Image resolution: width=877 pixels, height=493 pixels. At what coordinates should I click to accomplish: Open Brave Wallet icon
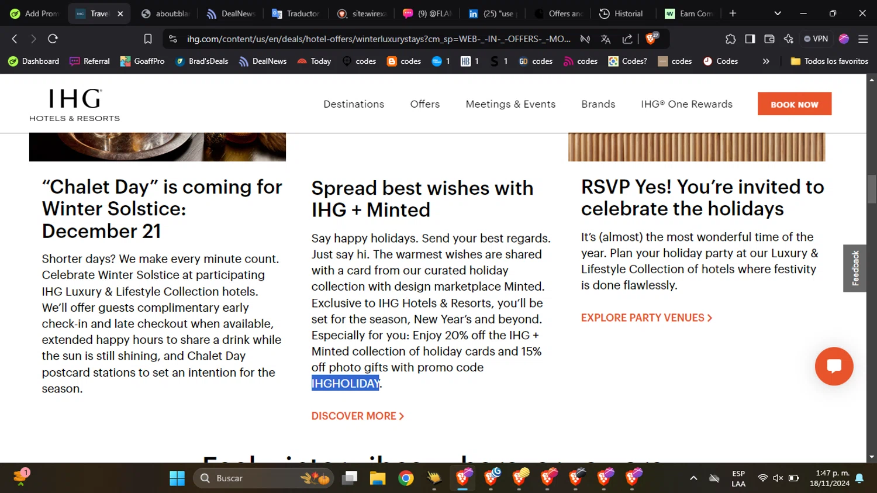click(x=769, y=39)
